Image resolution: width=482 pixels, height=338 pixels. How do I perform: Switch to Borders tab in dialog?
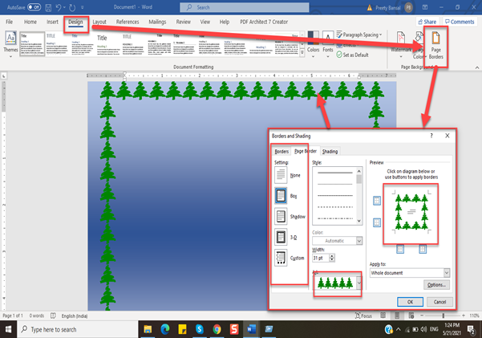[x=282, y=152]
